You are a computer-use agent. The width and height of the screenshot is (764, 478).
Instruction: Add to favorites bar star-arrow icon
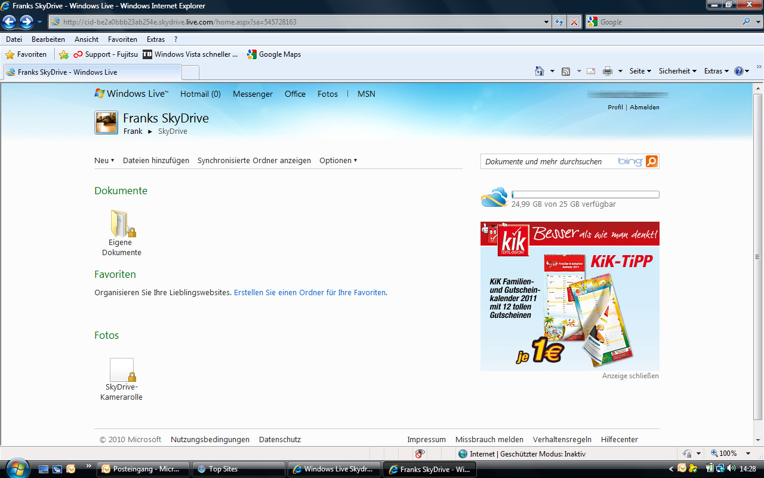click(x=64, y=54)
